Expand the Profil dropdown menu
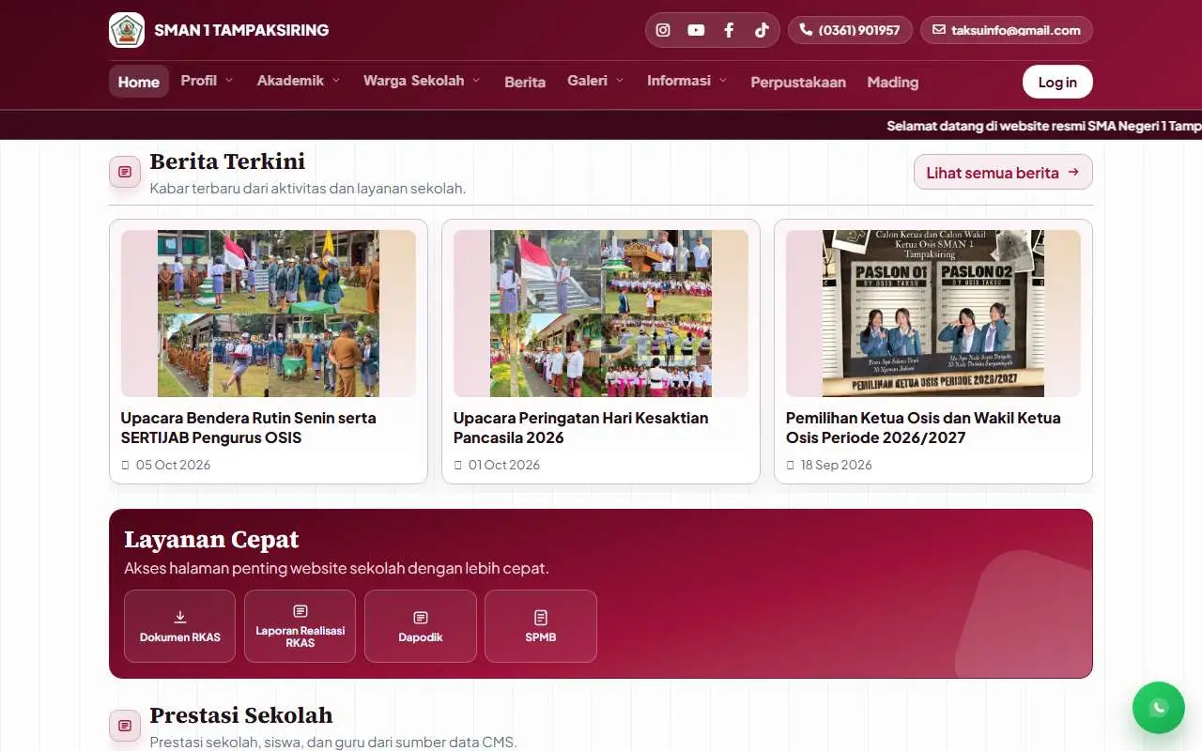This screenshot has width=1202, height=751. coord(207,81)
